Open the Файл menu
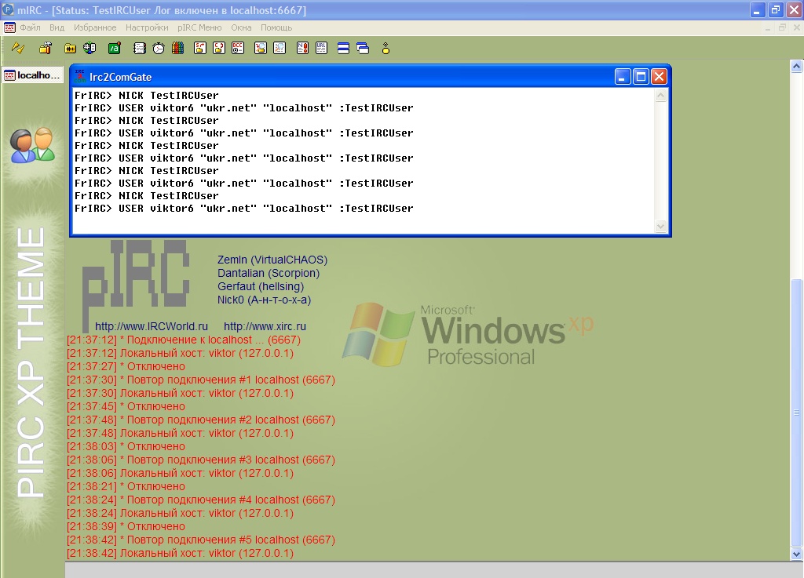This screenshot has height=578, width=804. pos(30,27)
